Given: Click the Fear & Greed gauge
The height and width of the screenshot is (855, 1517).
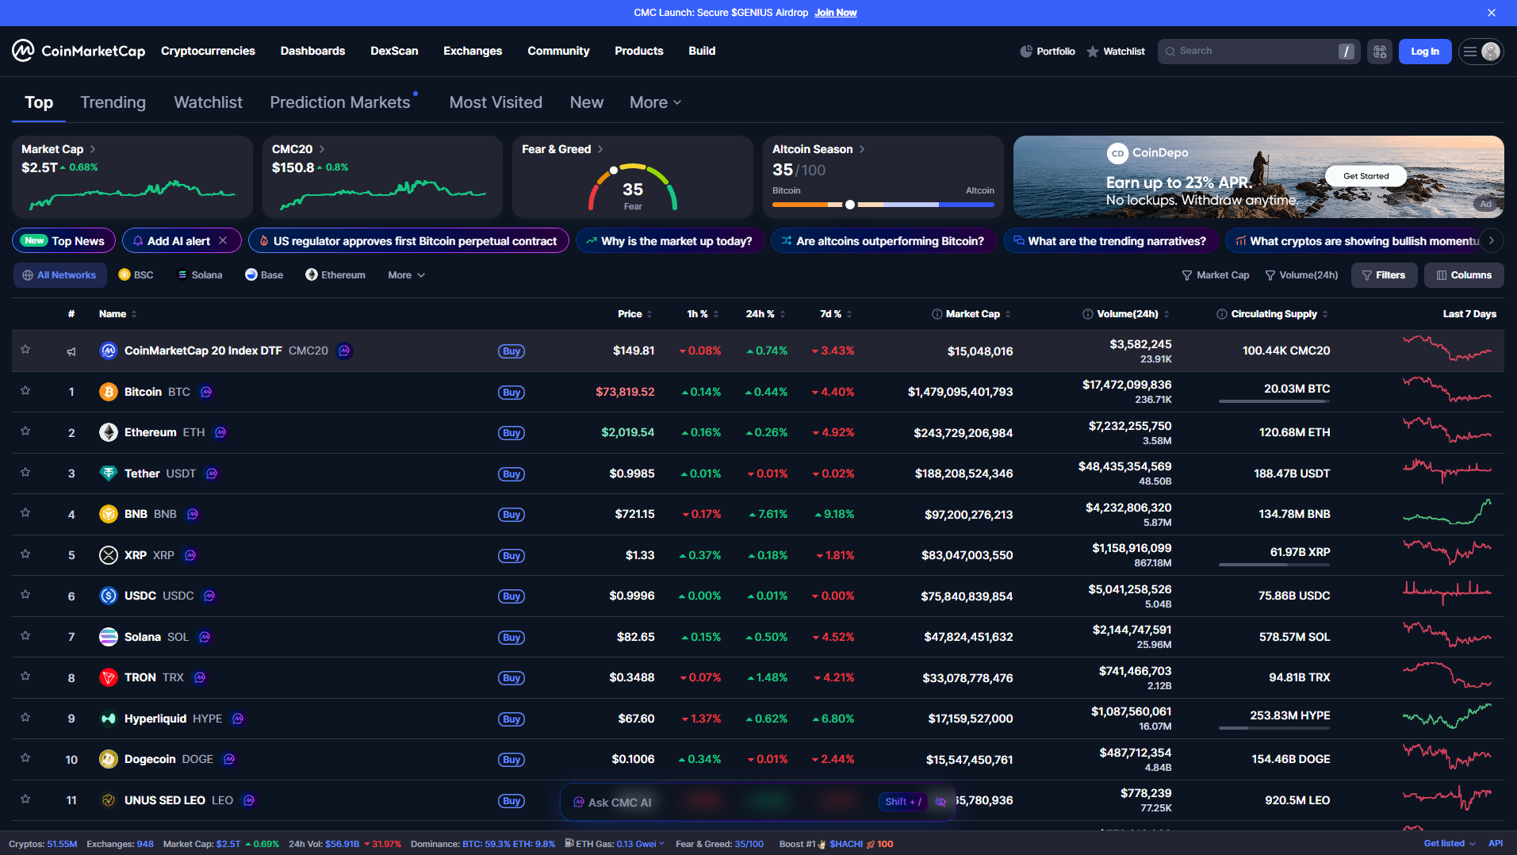Looking at the screenshot, I should click(x=633, y=187).
